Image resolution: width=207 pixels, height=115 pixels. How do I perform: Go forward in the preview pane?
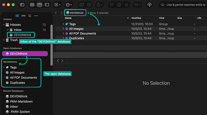(x=62, y=61)
